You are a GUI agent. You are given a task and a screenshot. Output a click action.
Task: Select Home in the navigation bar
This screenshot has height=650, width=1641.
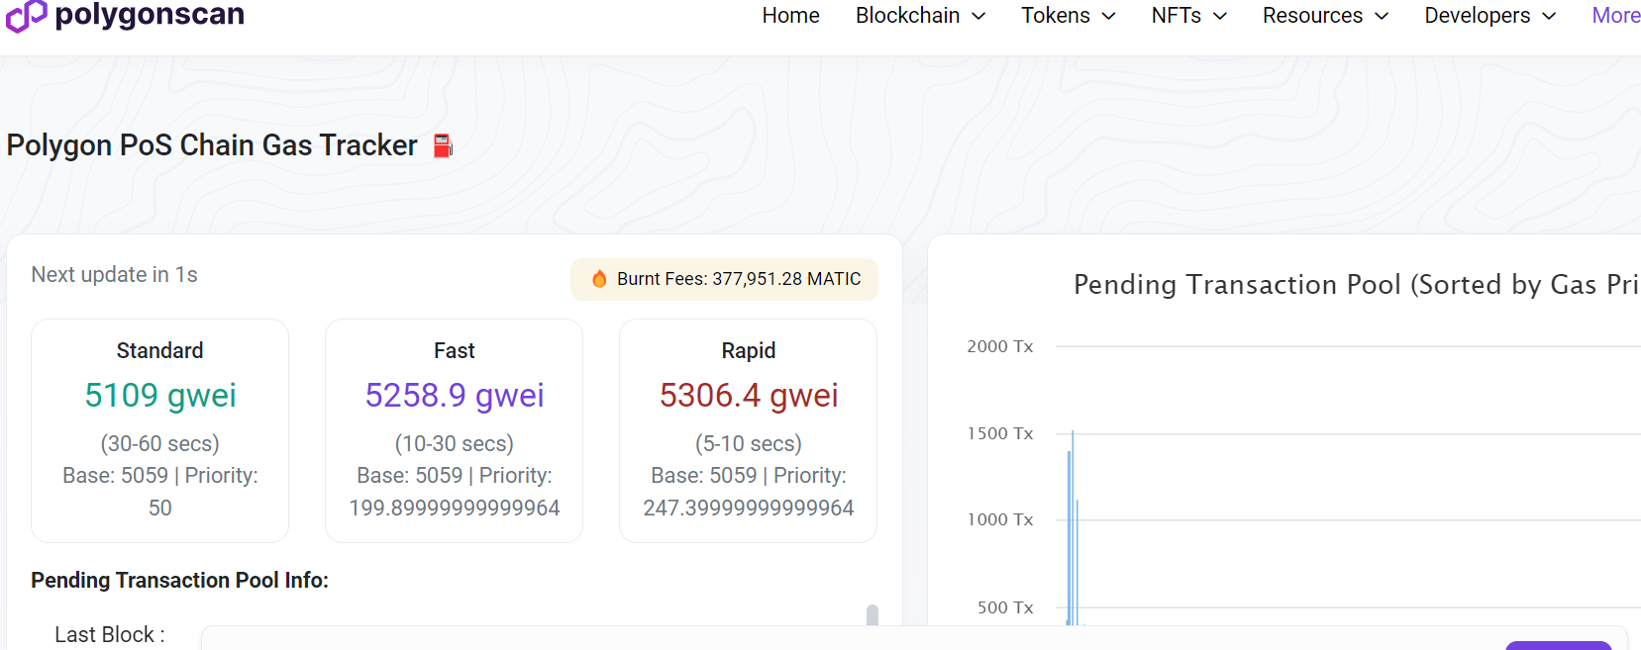pos(790,16)
